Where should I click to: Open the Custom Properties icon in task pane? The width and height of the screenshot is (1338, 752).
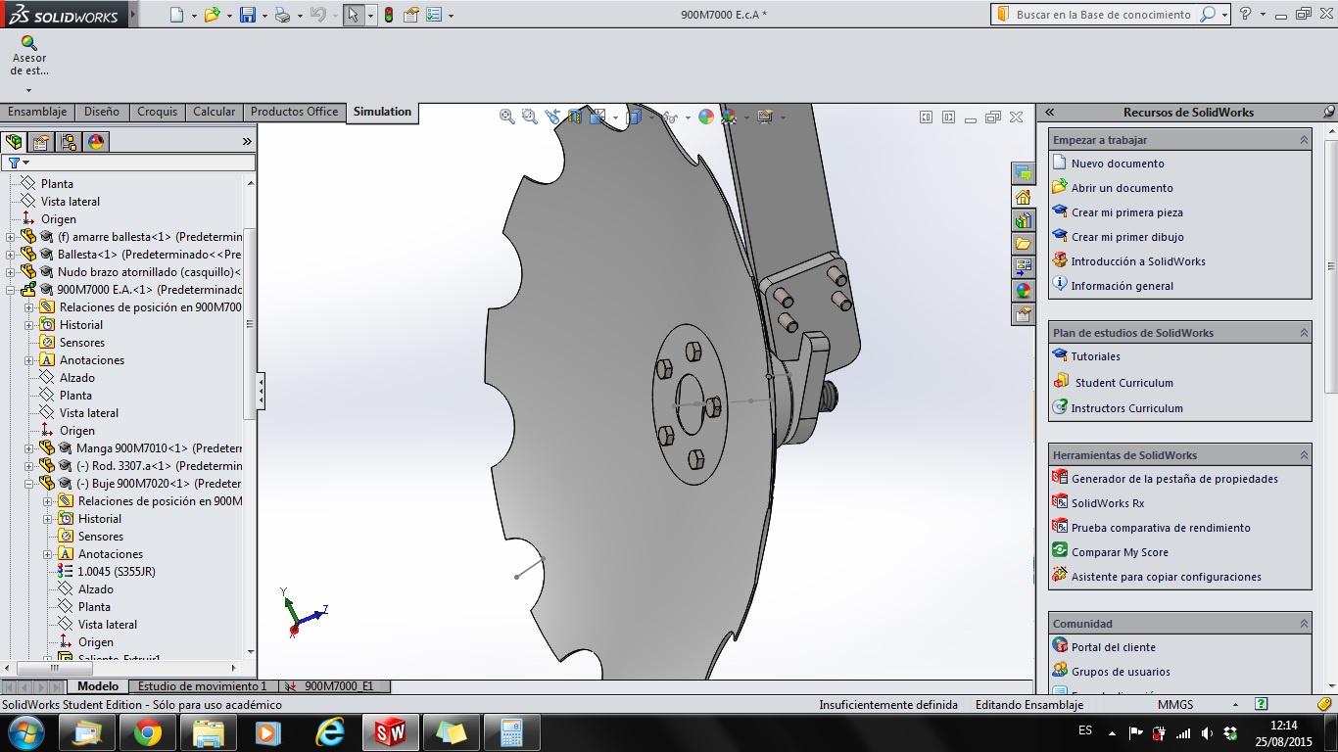click(1024, 314)
